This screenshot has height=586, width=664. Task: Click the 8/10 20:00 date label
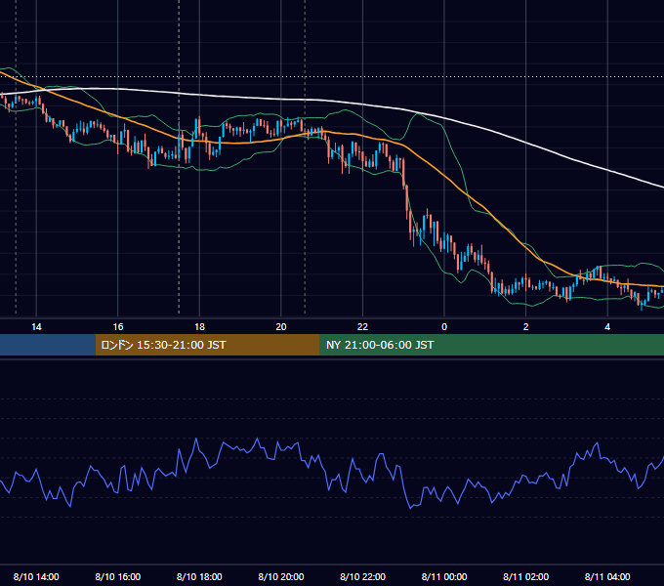tap(281, 576)
